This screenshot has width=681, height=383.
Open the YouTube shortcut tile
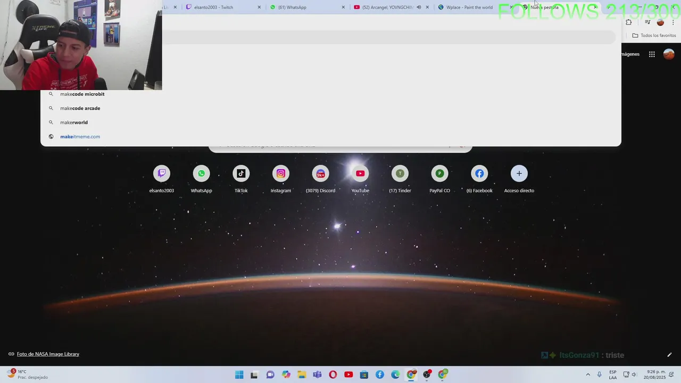pos(360,179)
